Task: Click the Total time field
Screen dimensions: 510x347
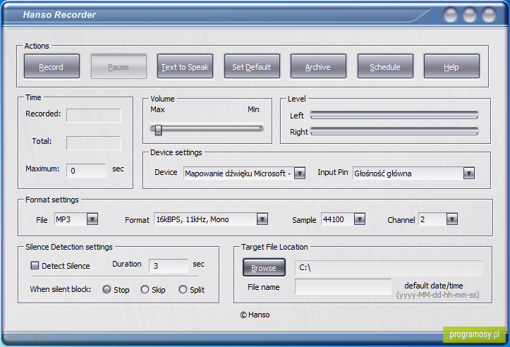Action: click(94, 143)
